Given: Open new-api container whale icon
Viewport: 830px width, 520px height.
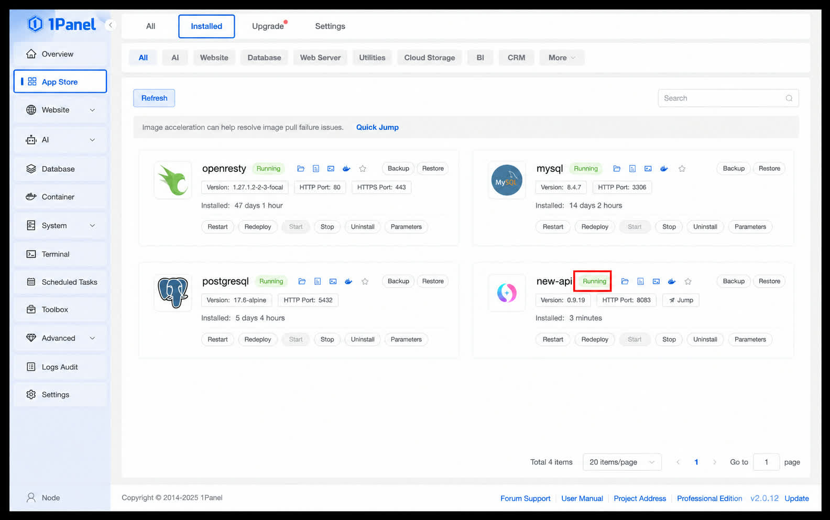Looking at the screenshot, I should [672, 281].
